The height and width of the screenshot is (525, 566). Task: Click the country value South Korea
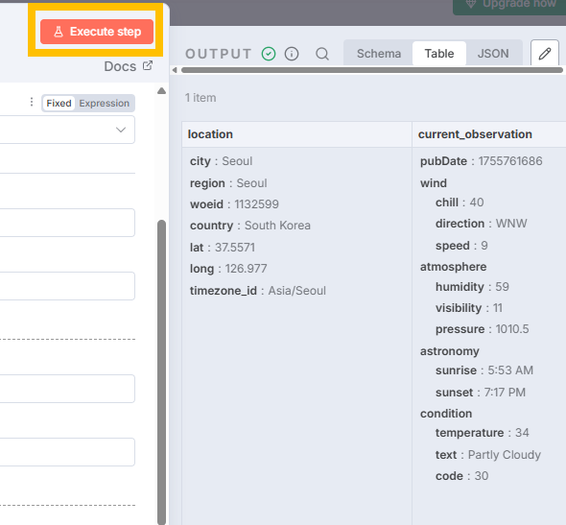pyautogui.click(x=277, y=226)
